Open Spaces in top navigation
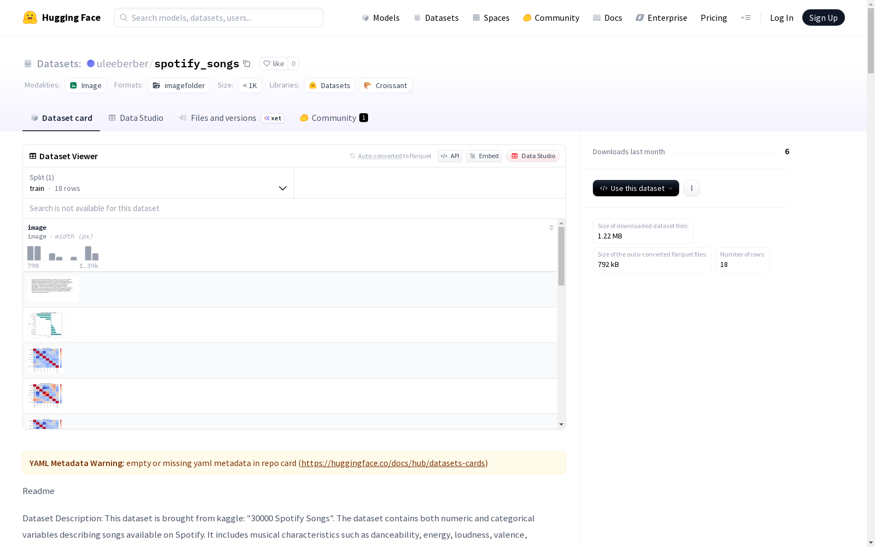Image resolution: width=875 pixels, height=547 pixels. (491, 18)
